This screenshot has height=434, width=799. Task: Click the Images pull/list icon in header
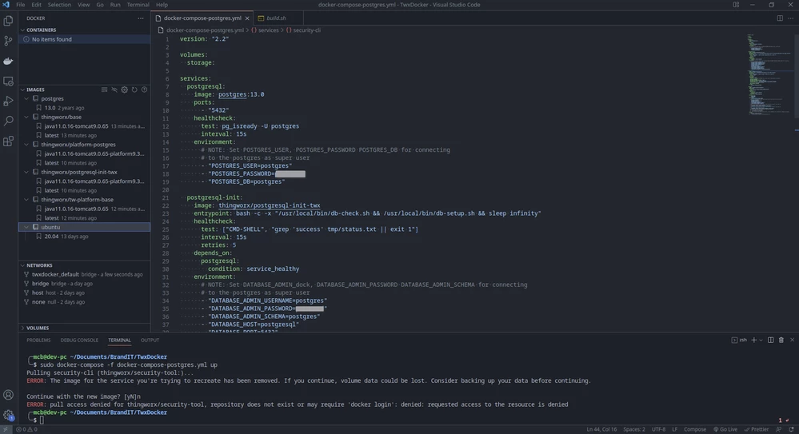[104, 90]
